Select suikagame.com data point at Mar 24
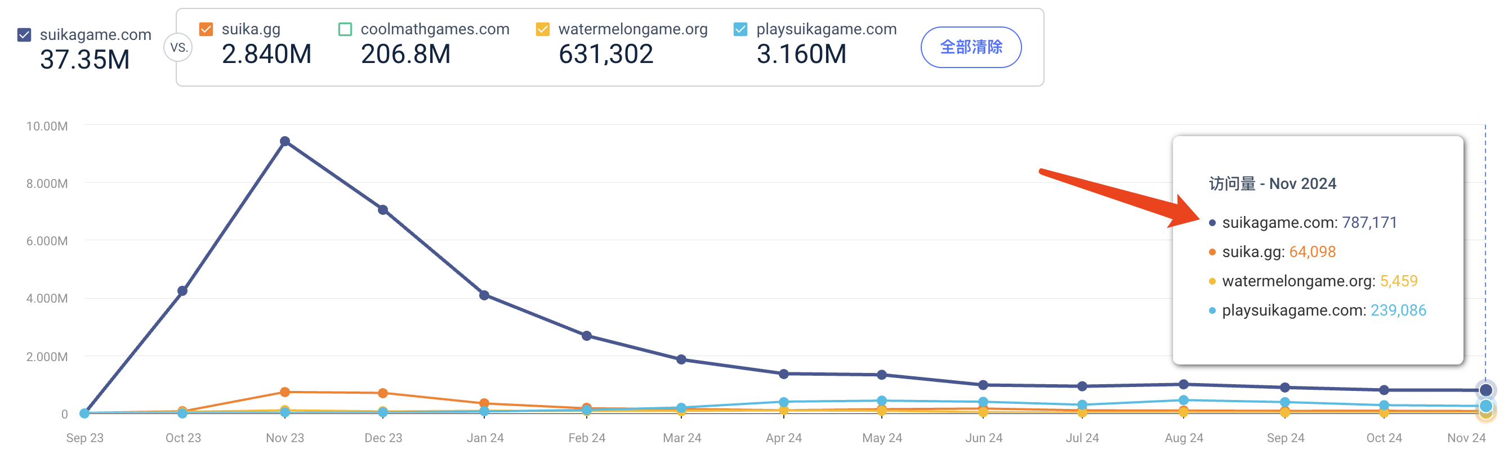This screenshot has width=1508, height=459. tap(681, 359)
